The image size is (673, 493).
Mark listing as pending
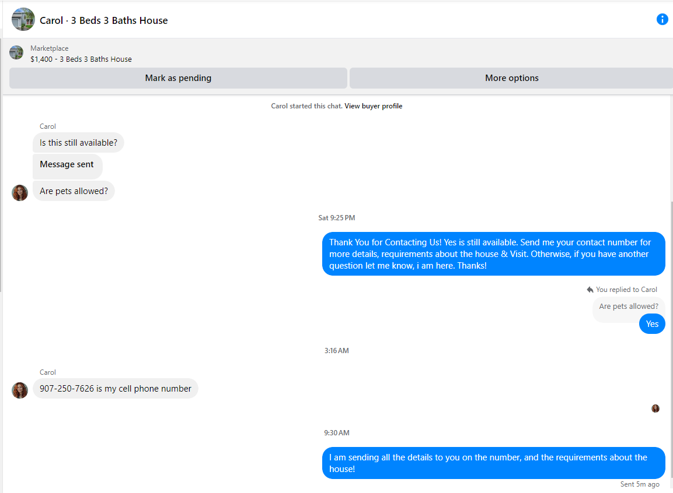point(178,78)
